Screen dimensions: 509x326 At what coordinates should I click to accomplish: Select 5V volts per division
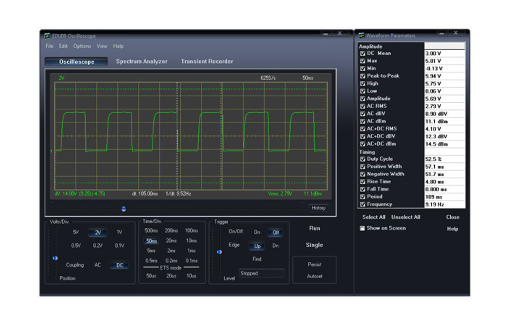click(76, 232)
